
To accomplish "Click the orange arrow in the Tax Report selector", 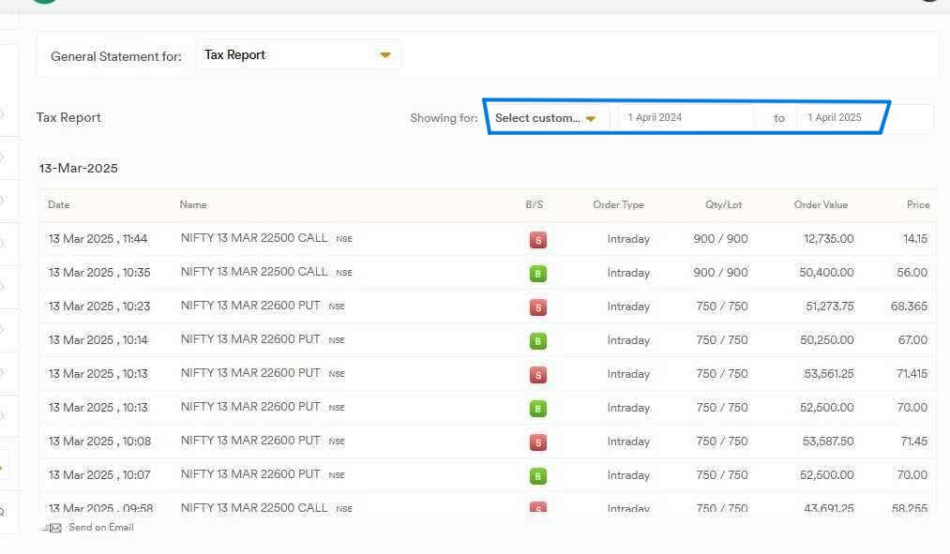I will (x=385, y=55).
